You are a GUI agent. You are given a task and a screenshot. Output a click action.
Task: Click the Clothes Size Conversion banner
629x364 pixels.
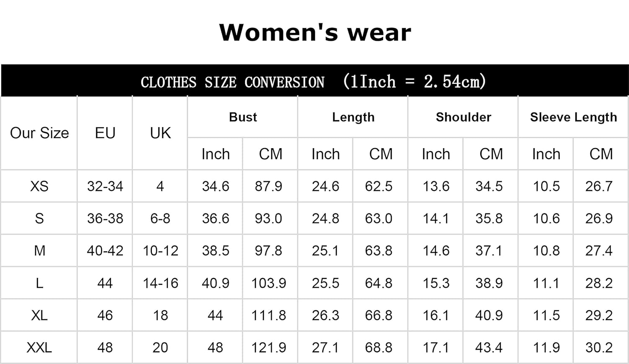tap(314, 81)
